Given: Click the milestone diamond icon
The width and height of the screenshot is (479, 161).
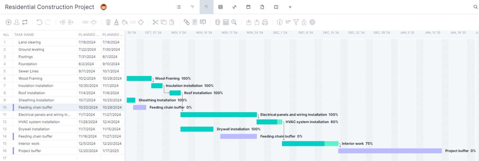Looking at the screenshot, I should coord(141,22).
